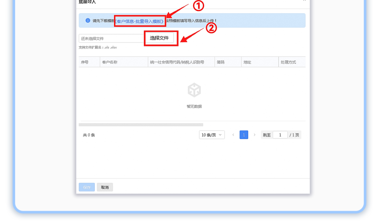Open the 客户信息-批量导入模板 download link
This screenshot has height=221, width=379.
(140, 21)
